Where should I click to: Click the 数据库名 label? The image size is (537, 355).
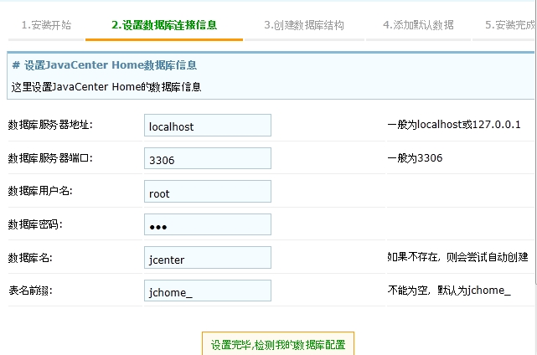coord(30,258)
